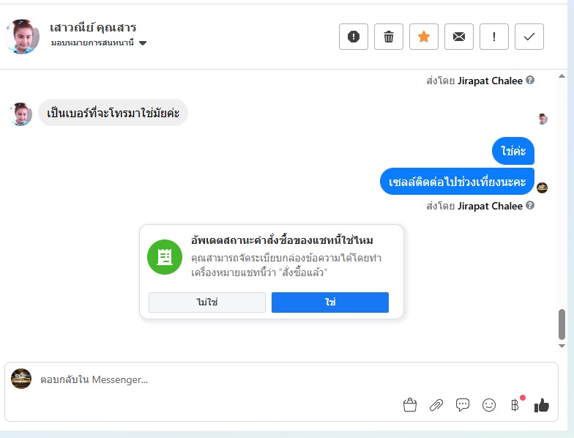Mark conversation done with checkmark icon
The height and width of the screenshot is (438, 574).
pyautogui.click(x=529, y=37)
